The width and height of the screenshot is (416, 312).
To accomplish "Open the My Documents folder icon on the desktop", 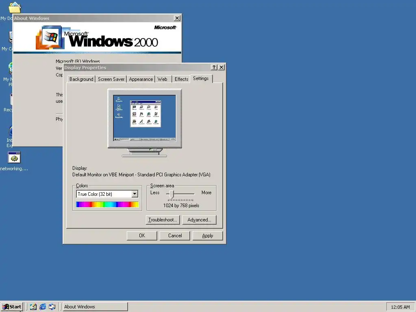I will pos(15,7).
